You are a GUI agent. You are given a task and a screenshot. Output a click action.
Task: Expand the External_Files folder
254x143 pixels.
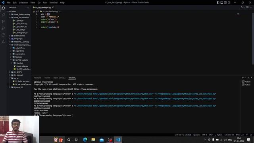(19, 36)
